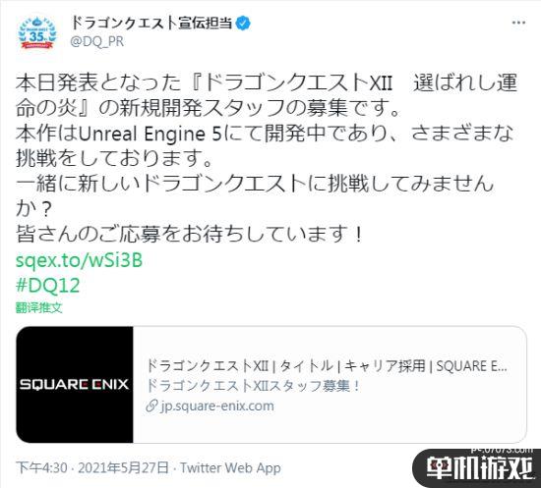Click the blue verified badge next to account name

coord(243,24)
